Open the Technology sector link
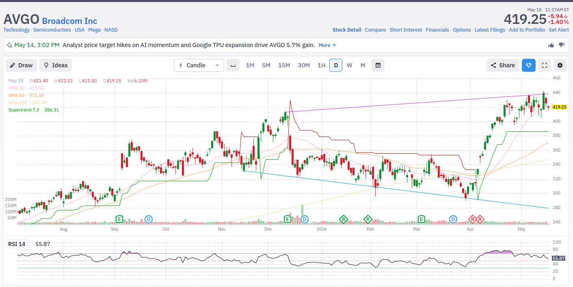This screenshot has width=573, height=287. click(x=16, y=30)
